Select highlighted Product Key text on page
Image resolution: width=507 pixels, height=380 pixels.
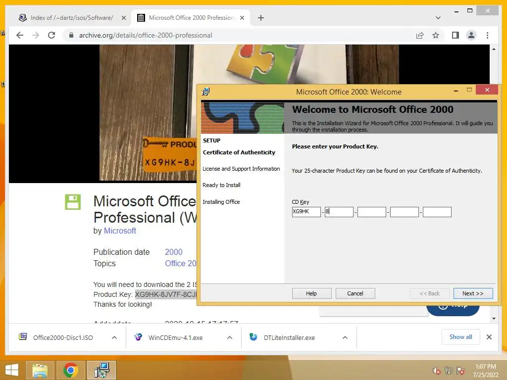(165, 294)
